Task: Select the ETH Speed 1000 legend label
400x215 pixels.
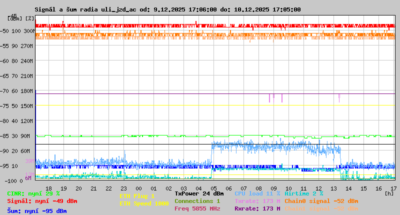Action: [x=144, y=203]
